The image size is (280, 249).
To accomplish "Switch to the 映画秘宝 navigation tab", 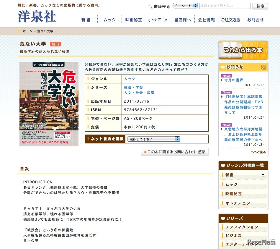I will tap(133, 20).
